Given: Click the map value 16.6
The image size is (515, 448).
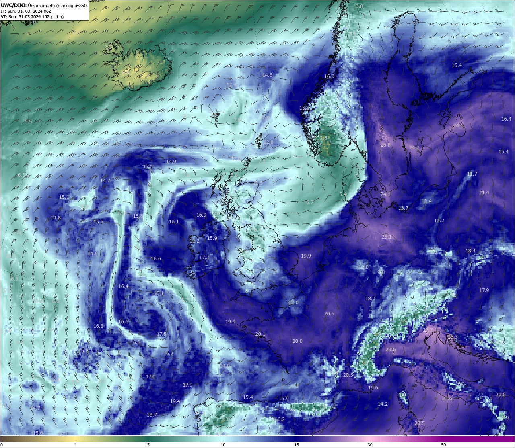Looking at the screenshot, I should click(156, 259).
